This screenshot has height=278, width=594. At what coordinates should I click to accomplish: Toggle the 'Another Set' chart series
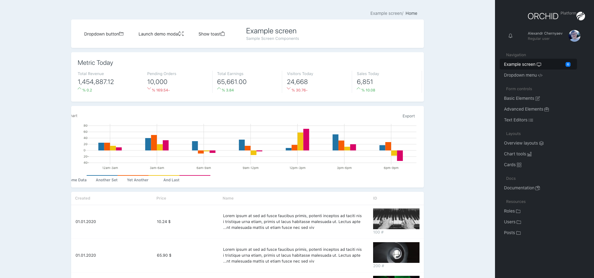tap(106, 180)
